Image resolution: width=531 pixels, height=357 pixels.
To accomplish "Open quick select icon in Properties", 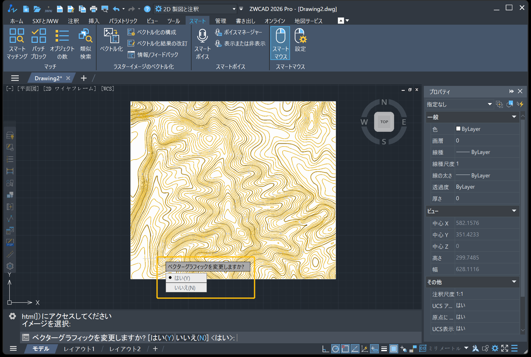I will click(499, 104).
